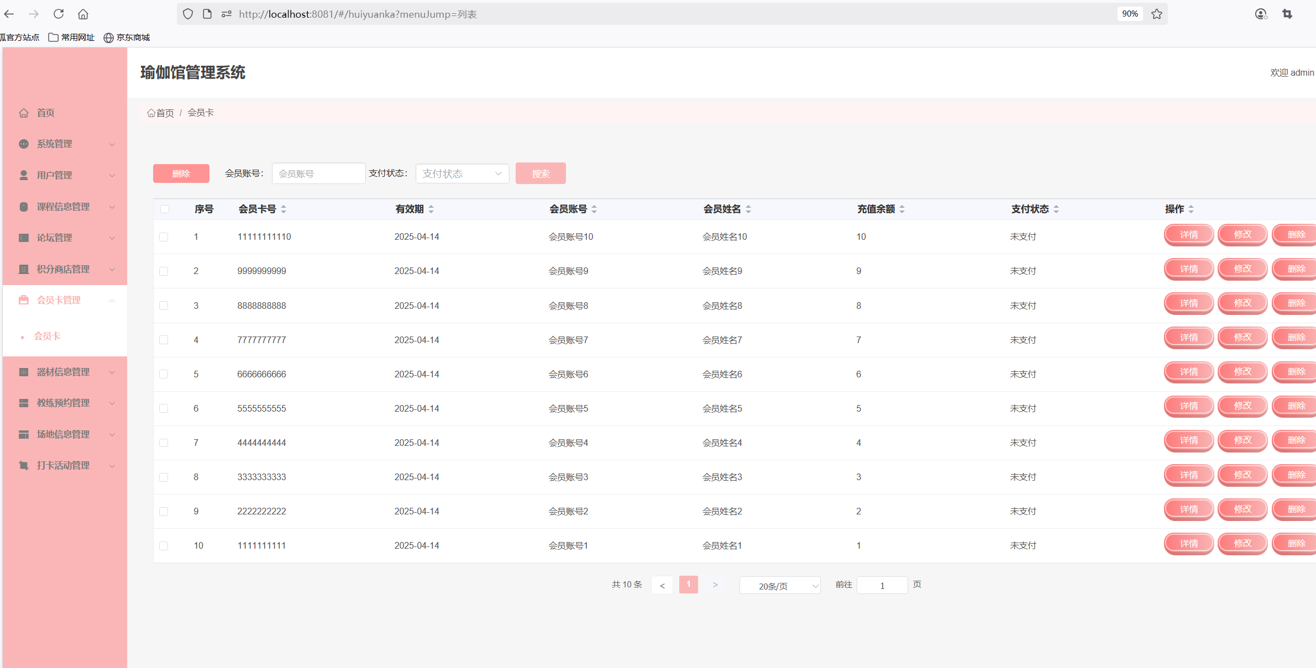Click the browser account profile icon
Image resolution: width=1316 pixels, height=668 pixels.
[1261, 14]
